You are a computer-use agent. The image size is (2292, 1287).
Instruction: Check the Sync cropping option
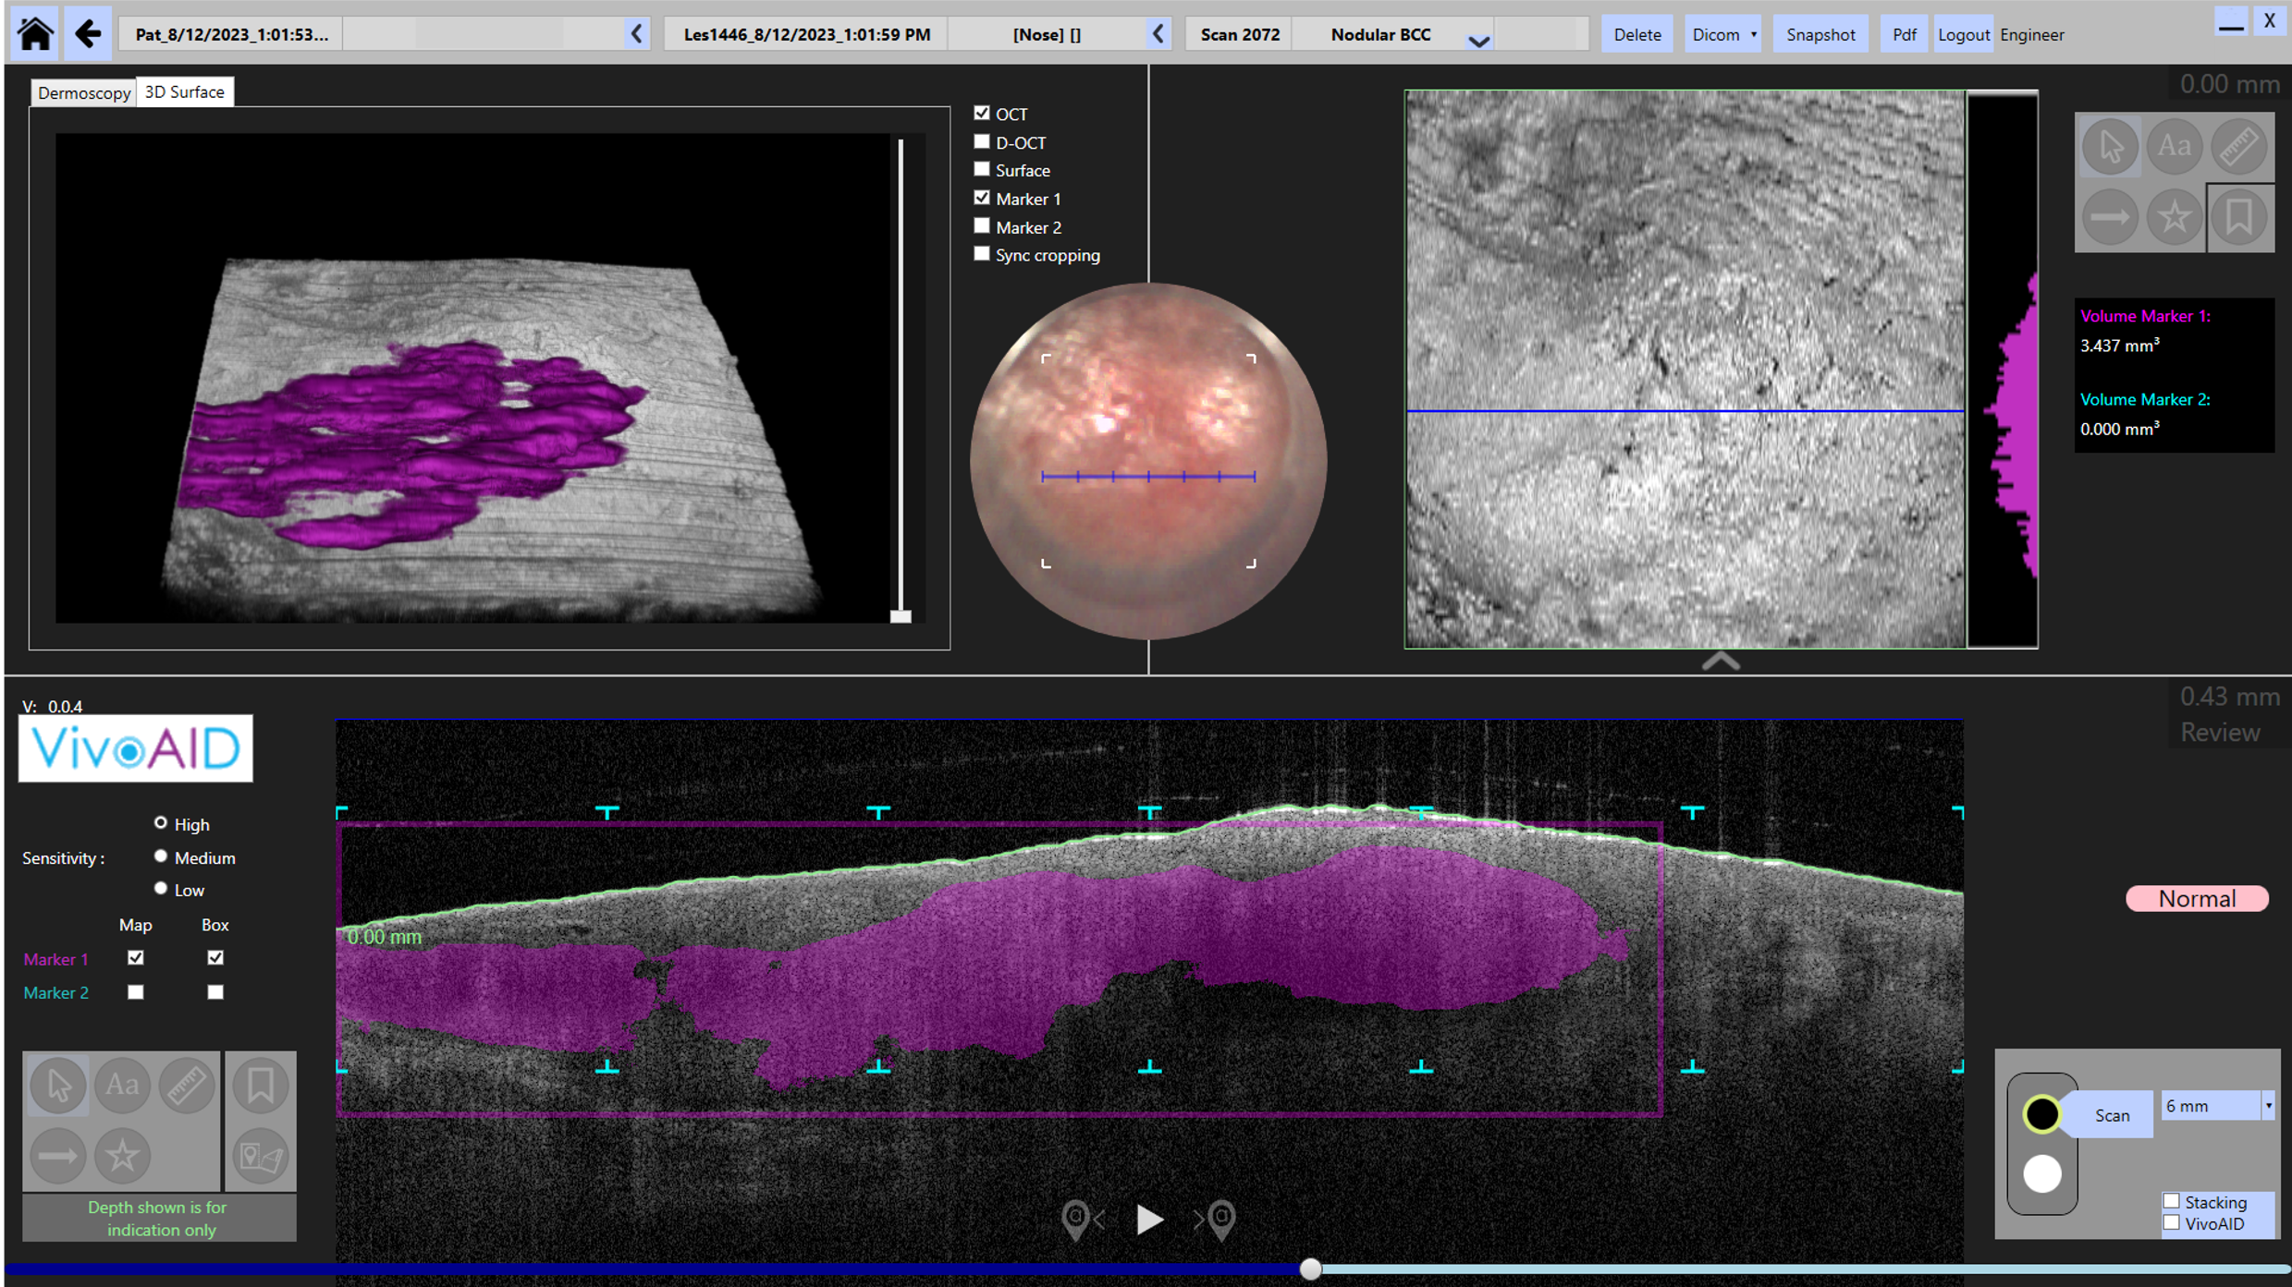click(981, 253)
